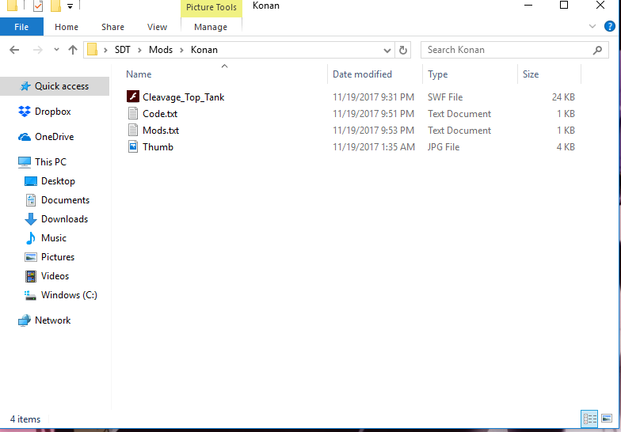This screenshot has width=621, height=432.
Task: Switch to Details view layout
Action: (589, 419)
